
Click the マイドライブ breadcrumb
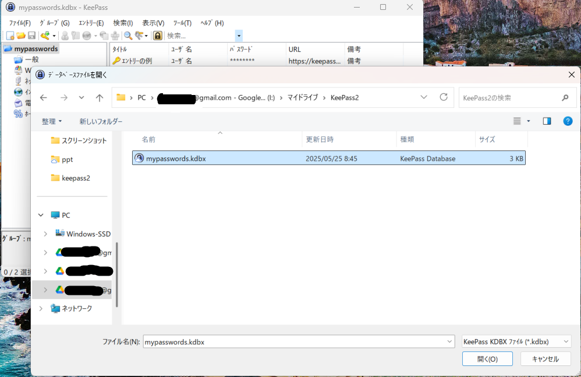coord(303,97)
